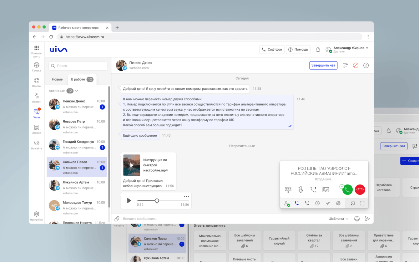Mute the microphone during the call

tap(300, 189)
